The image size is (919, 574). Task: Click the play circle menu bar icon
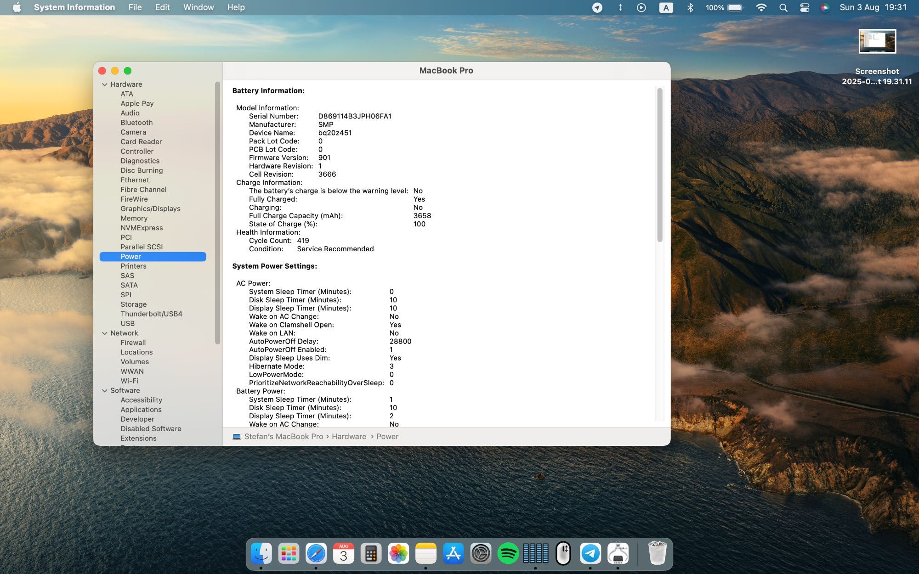point(641,7)
